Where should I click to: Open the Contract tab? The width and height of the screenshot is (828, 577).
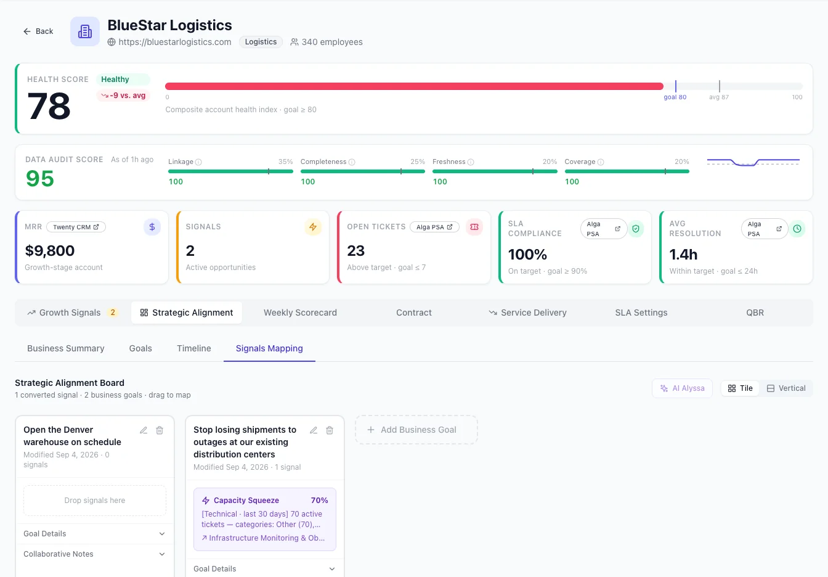(414, 313)
